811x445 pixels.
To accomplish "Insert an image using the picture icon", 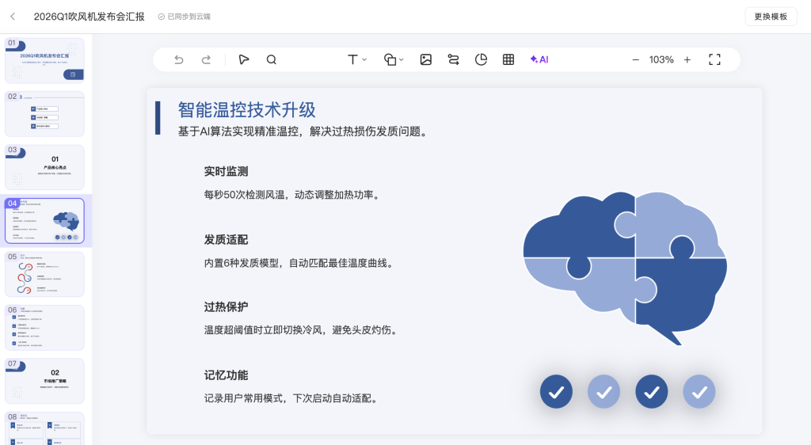I will click(426, 59).
